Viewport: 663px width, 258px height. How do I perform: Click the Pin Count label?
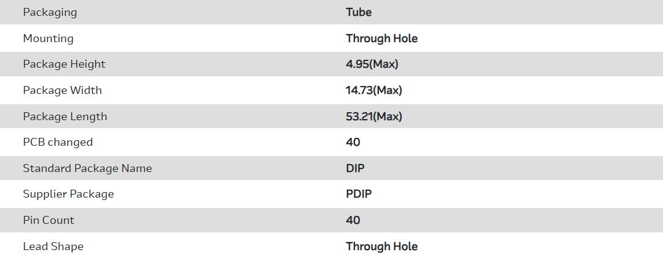[49, 220]
